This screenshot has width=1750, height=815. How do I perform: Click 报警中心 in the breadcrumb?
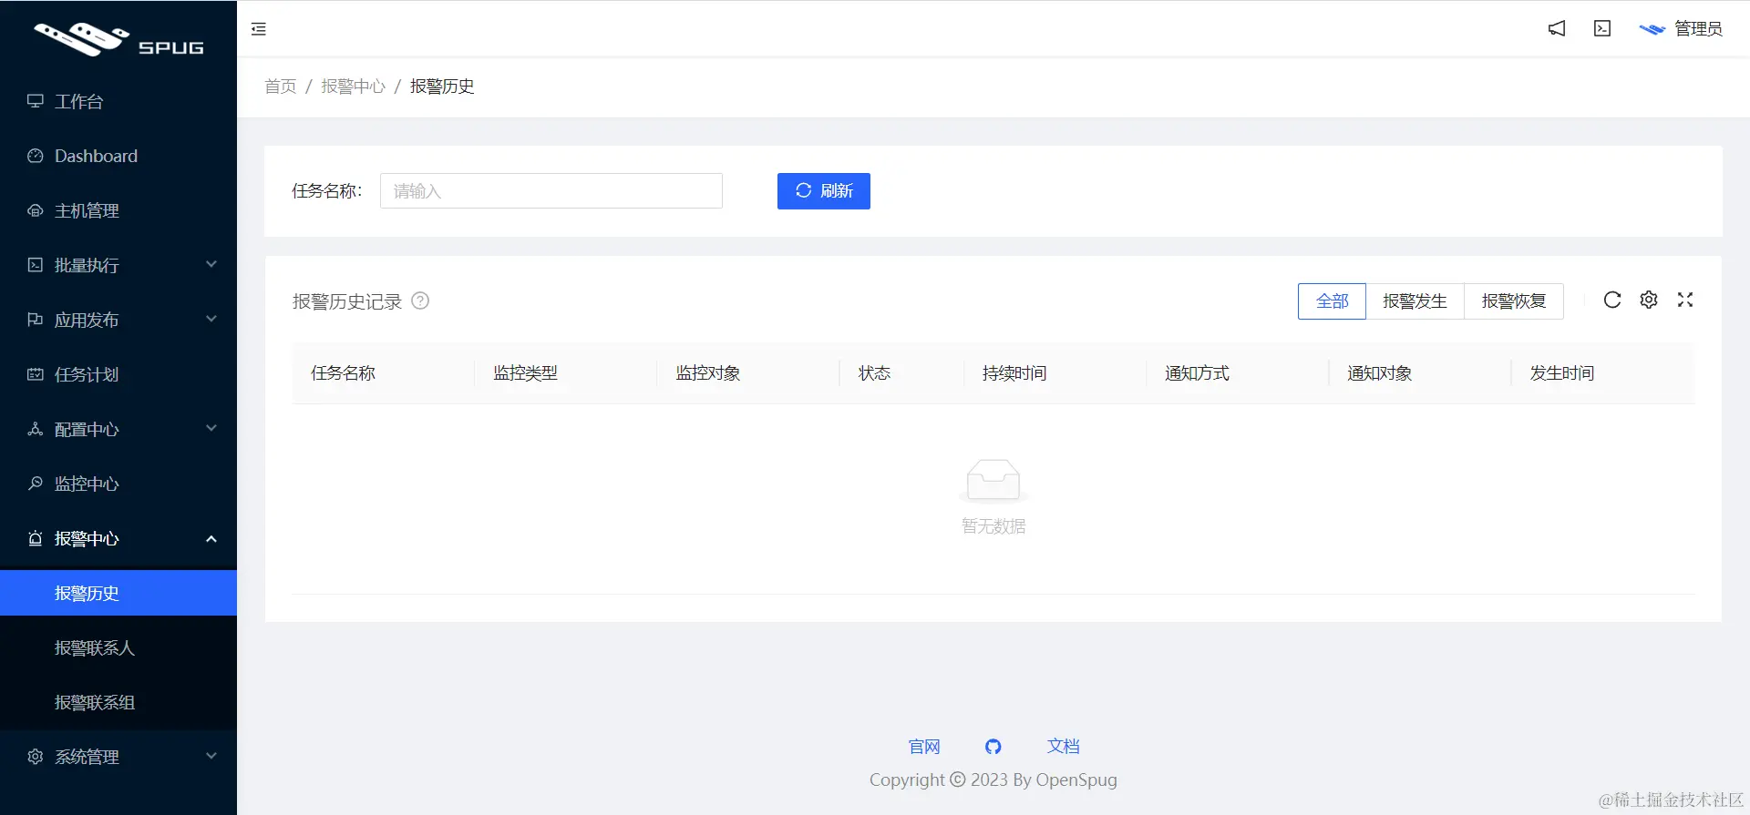(x=354, y=87)
